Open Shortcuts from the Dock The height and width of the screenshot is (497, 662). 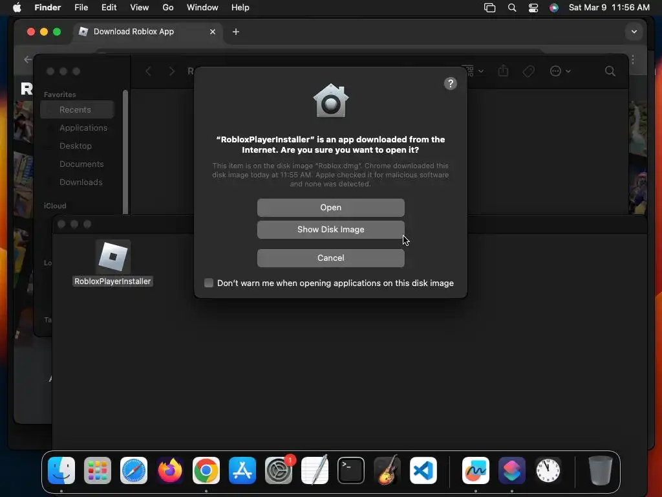pyautogui.click(x=512, y=470)
